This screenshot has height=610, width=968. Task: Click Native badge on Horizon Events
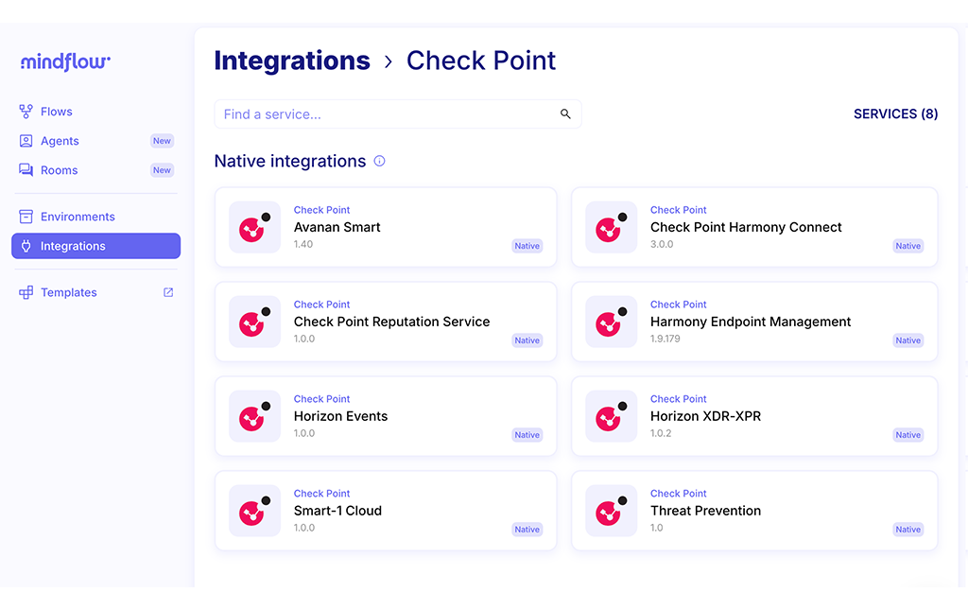coord(527,435)
